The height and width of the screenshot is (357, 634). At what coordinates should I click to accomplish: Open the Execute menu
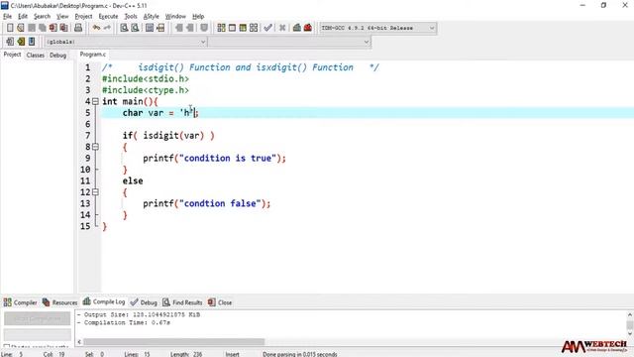pos(108,16)
